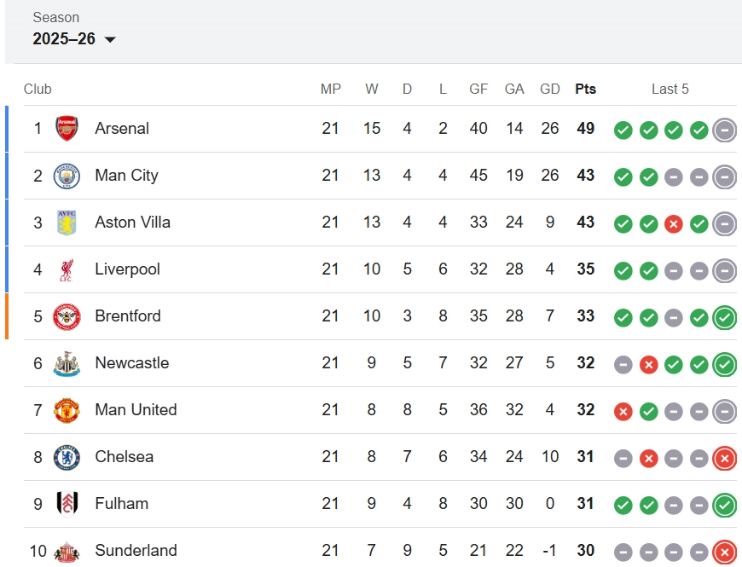The height and width of the screenshot is (567, 742).
Task: Click the Newcastle club crest
Action: (x=67, y=363)
